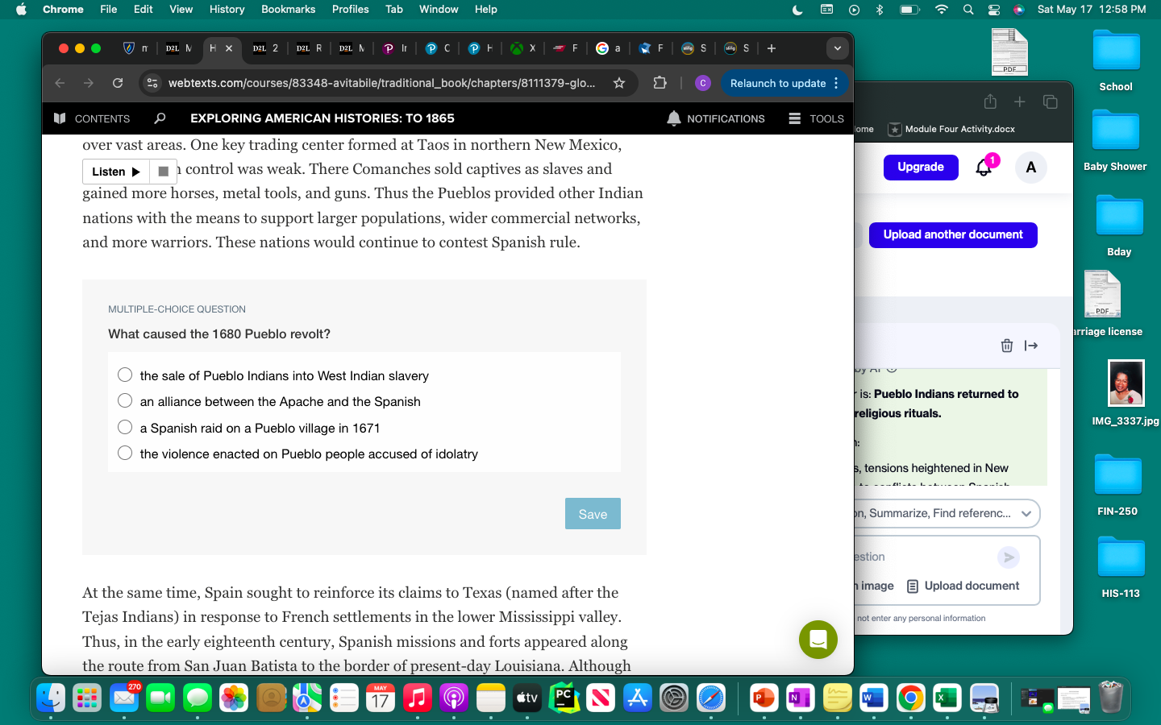Send a question with the paper-plane icon
The height and width of the screenshot is (725, 1161).
1008,557
